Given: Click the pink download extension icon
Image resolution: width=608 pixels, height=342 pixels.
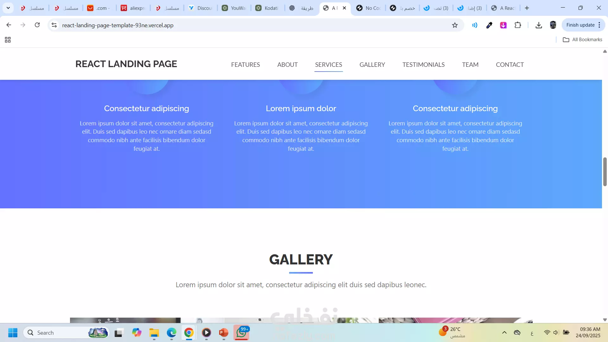Looking at the screenshot, I should (503, 25).
